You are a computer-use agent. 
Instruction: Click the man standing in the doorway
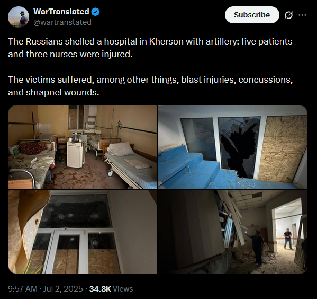(288, 239)
